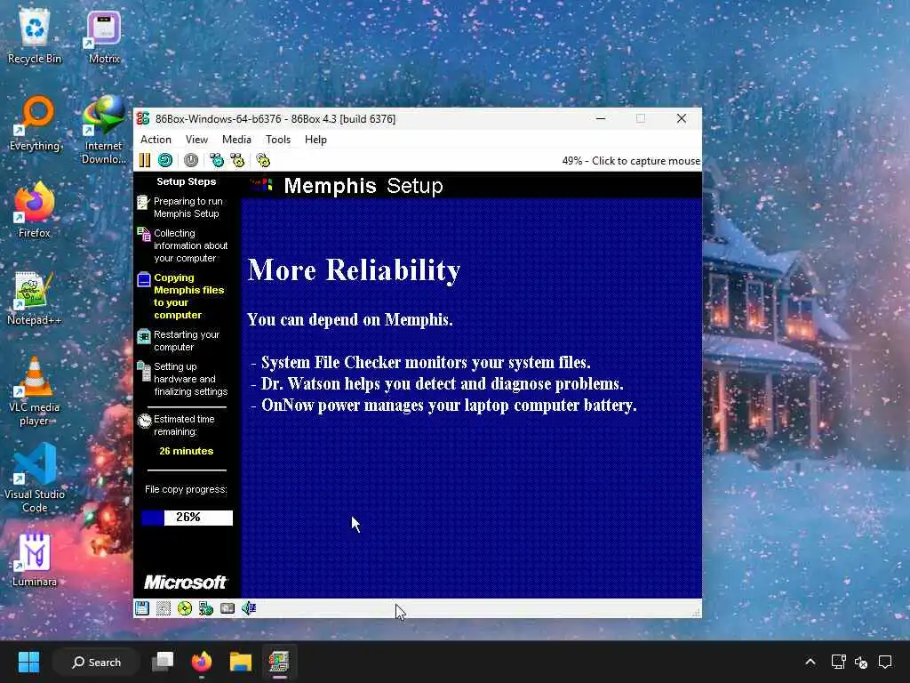Click the sound speaker status icon

(x=249, y=608)
